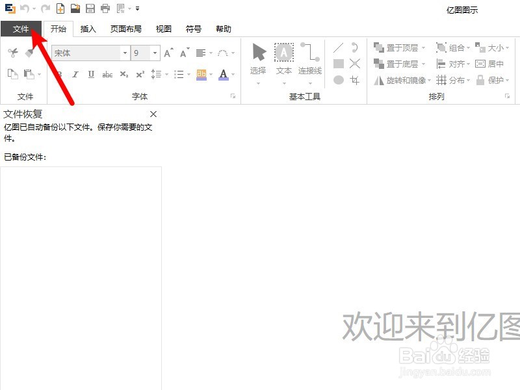Click the Undo icon in quick access toolbar

25,8
